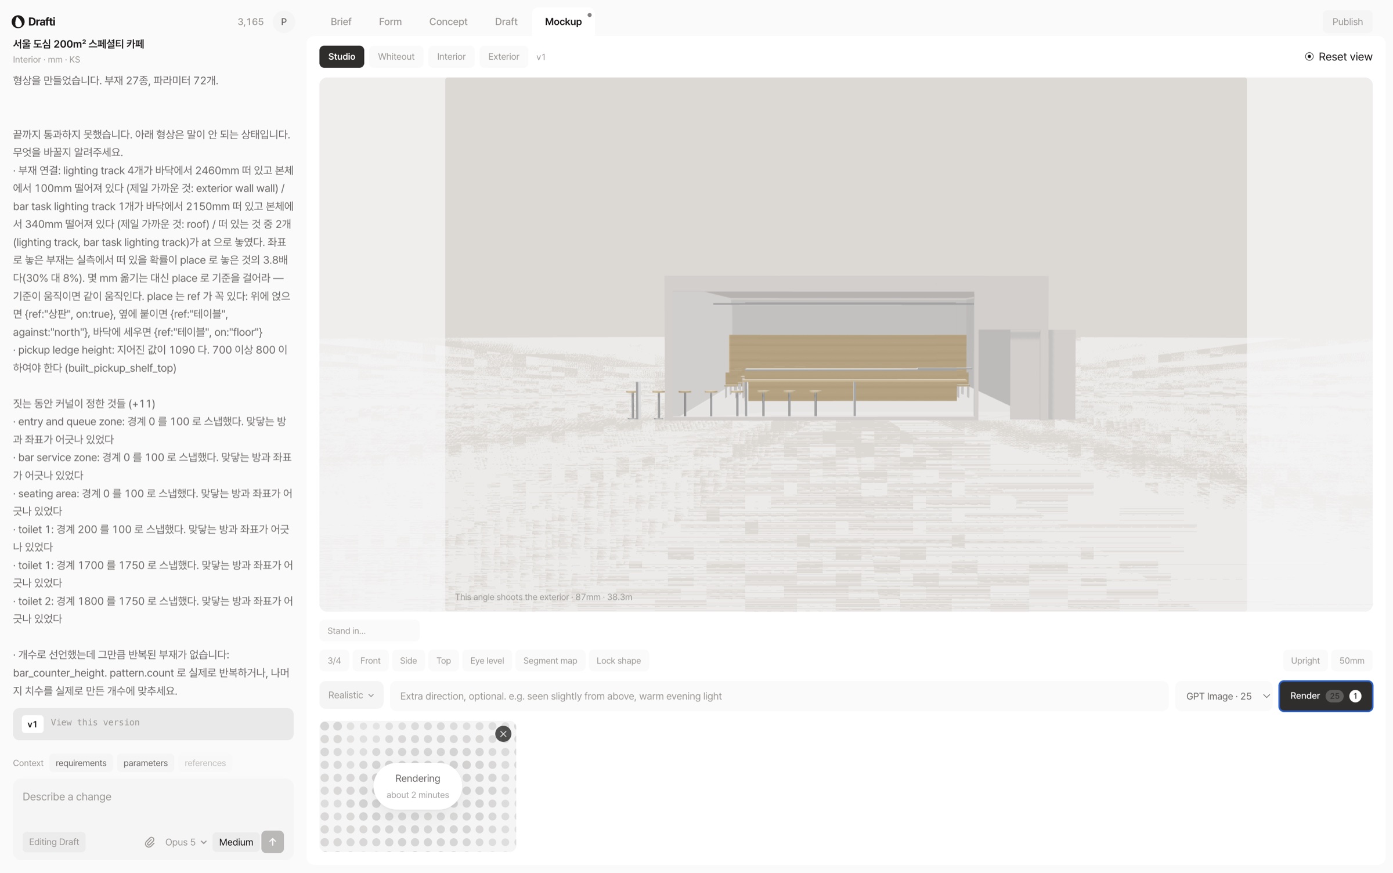Viewport: 1393px width, 873px height.
Task: Open the Draft tab
Action: [x=506, y=21]
